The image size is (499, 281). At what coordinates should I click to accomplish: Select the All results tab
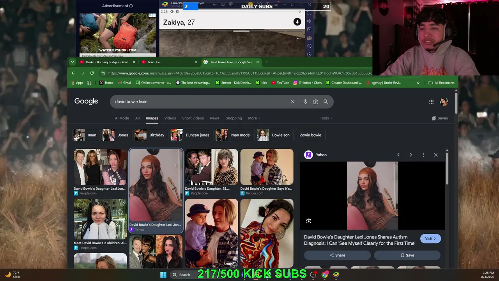137,118
